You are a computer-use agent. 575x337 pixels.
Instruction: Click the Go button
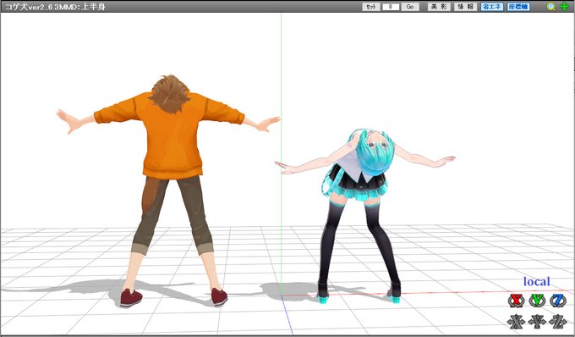(x=410, y=7)
